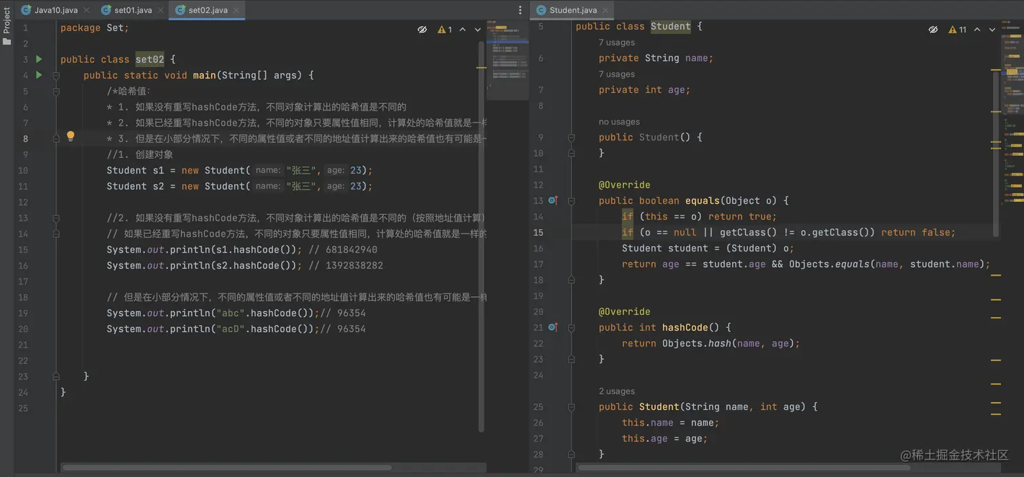Image resolution: width=1024 pixels, height=477 pixels.
Task: Click the "acD".hashCode() println line
Action: pyautogui.click(x=236, y=329)
